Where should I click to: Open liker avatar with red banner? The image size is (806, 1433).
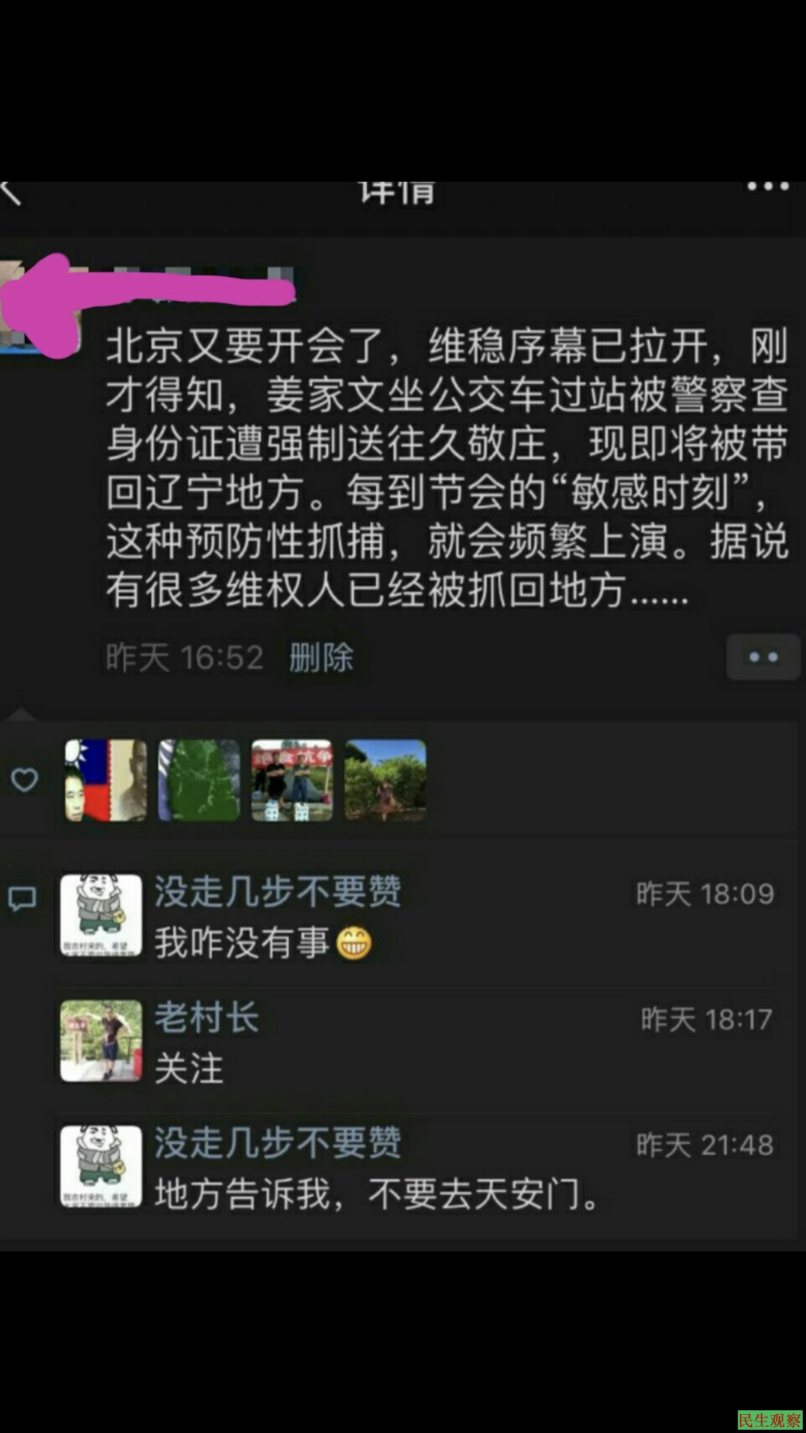(292, 780)
